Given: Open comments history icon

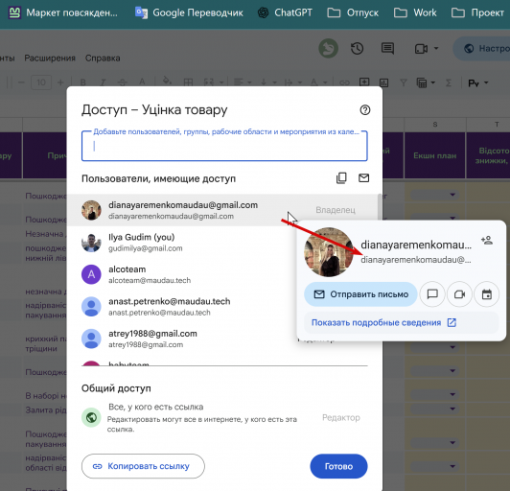Looking at the screenshot, I should pyautogui.click(x=387, y=49).
